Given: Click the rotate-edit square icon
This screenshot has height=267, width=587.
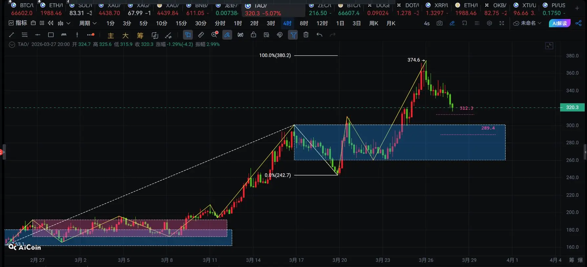Looking at the screenshot, I should pyautogui.click(x=155, y=35).
